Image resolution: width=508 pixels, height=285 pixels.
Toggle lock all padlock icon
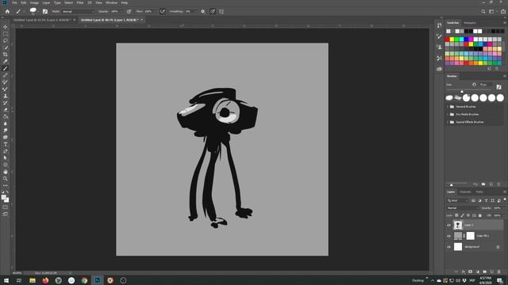(x=479, y=215)
